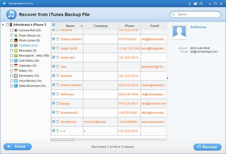This screenshot has height=154, width=226.
Task: Click the Messages green bubble icon
Action: point(16,50)
